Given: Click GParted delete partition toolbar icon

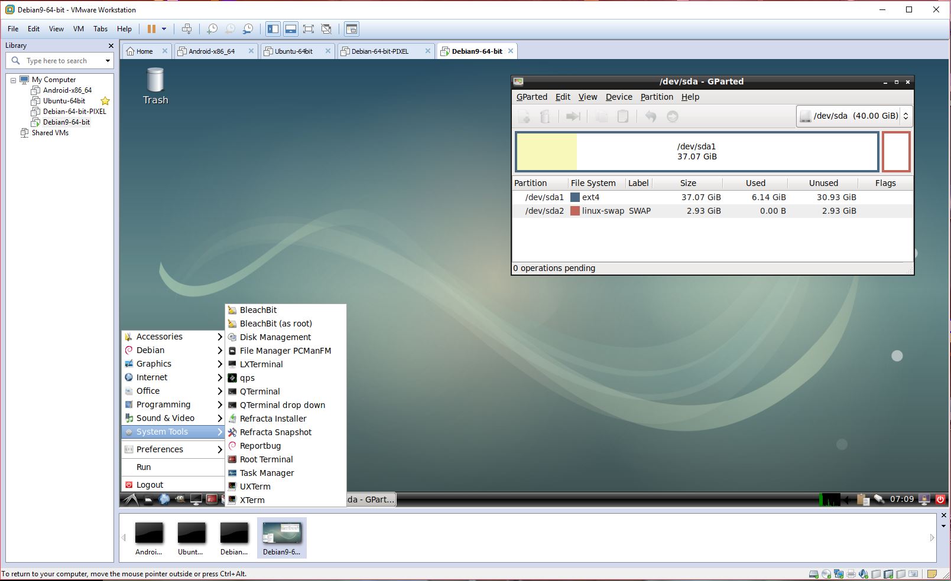Looking at the screenshot, I should (x=545, y=117).
